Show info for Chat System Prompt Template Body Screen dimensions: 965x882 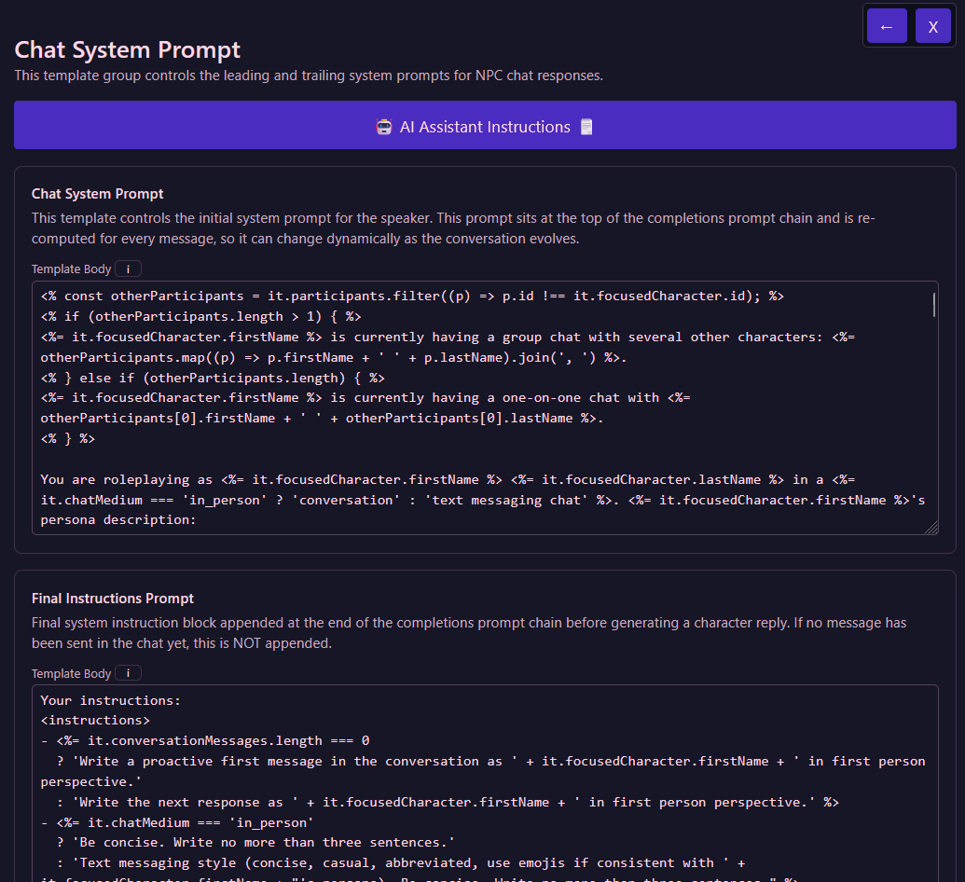[128, 269]
